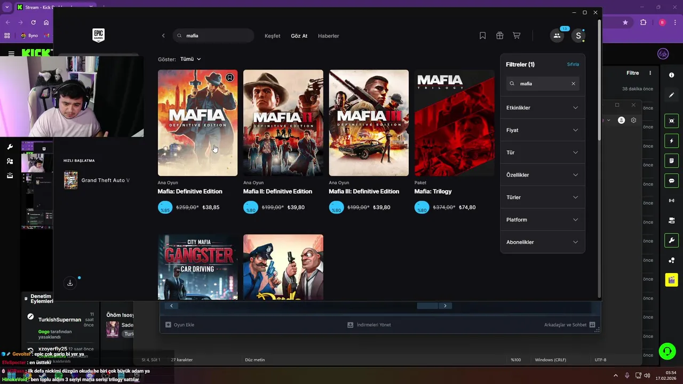The width and height of the screenshot is (683, 384).
Task: Click the wrench icon in Kick left sidebar
Action: 10,147
